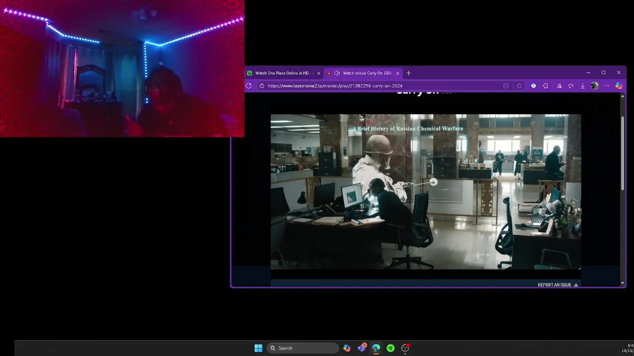Open Edge Settings and more menu
The image size is (634, 356).
point(606,86)
